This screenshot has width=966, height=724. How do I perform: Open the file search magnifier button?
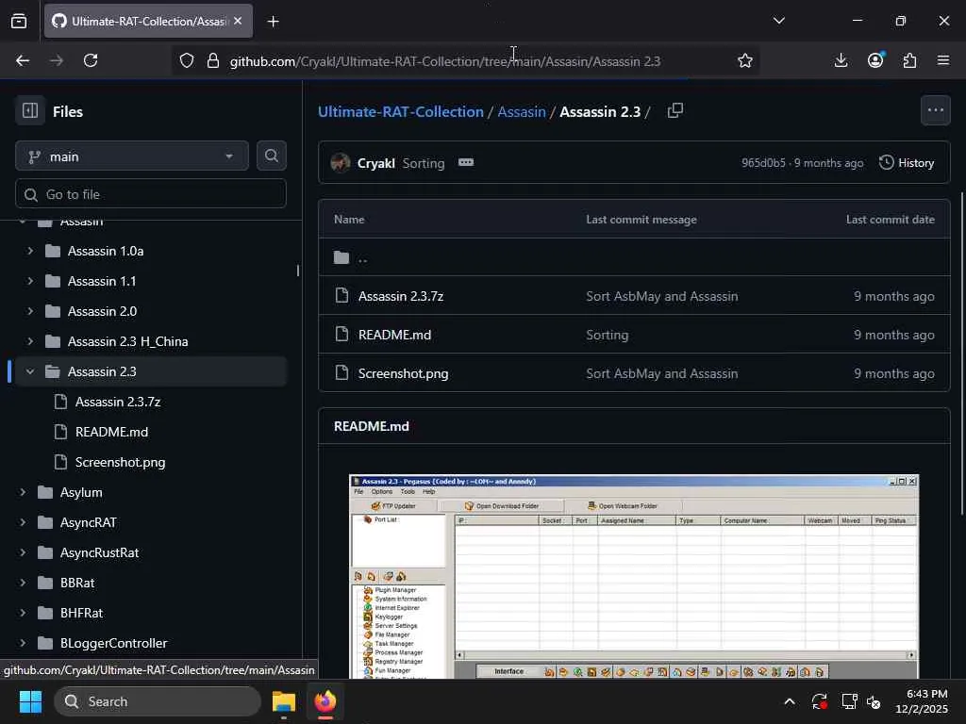click(x=271, y=156)
